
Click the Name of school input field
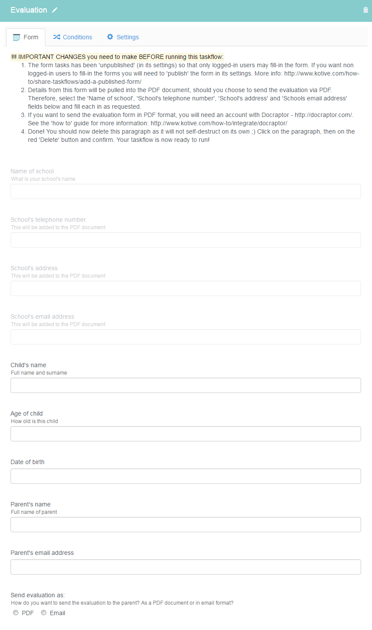point(186,191)
